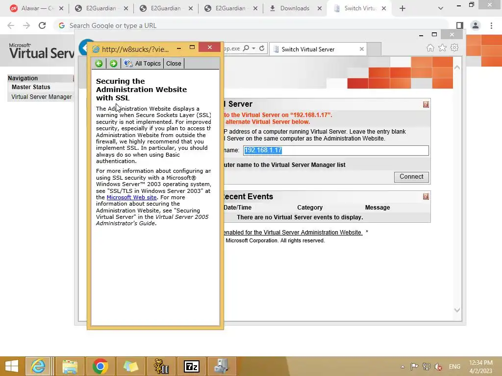Click Chrome reload button
Viewport: 502px width, 376px height.
tap(42, 25)
